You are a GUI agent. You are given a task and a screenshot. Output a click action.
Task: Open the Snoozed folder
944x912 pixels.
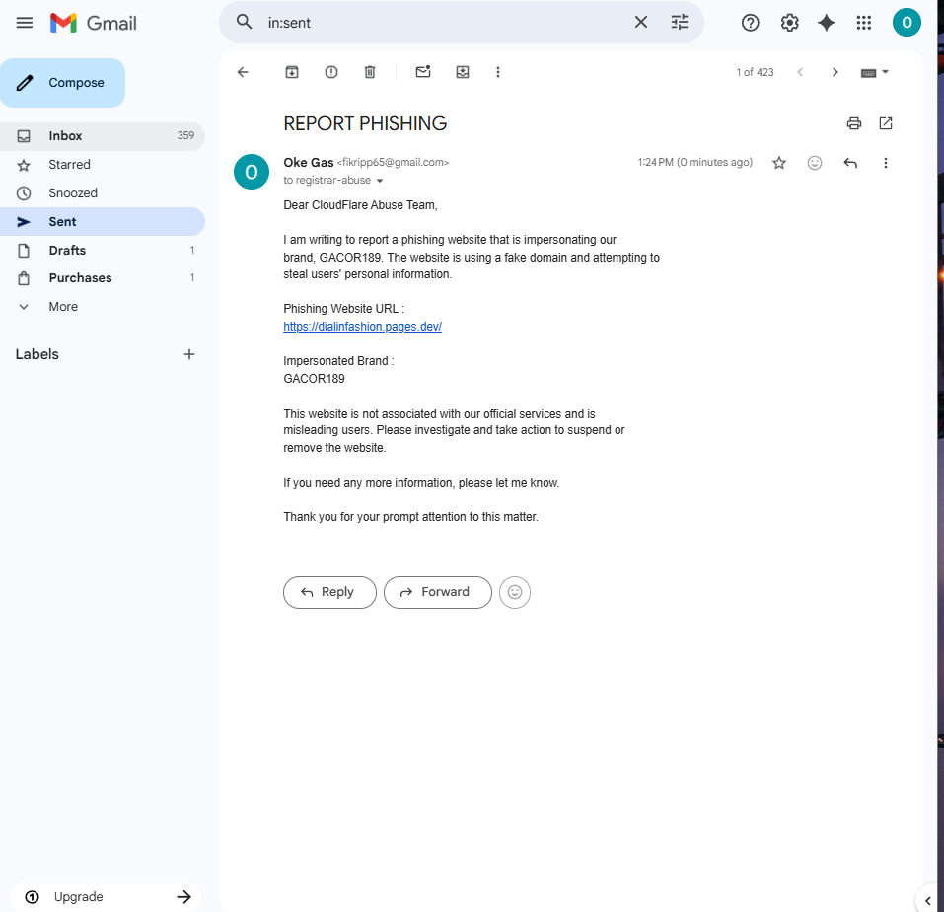coord(103,193)
